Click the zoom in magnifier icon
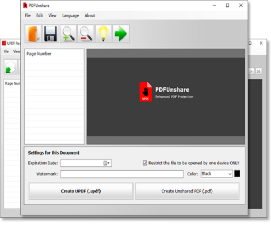 click(x=68, y=34)
